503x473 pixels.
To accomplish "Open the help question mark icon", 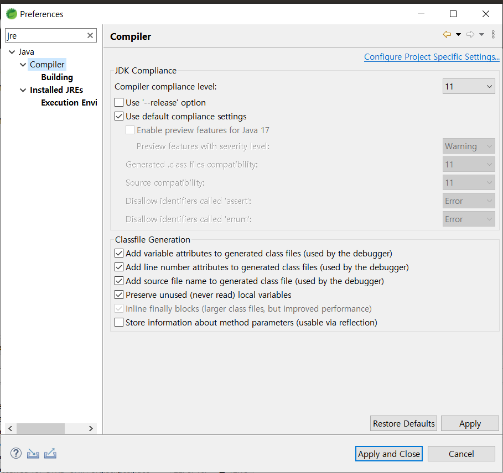I will coord(15,453).
